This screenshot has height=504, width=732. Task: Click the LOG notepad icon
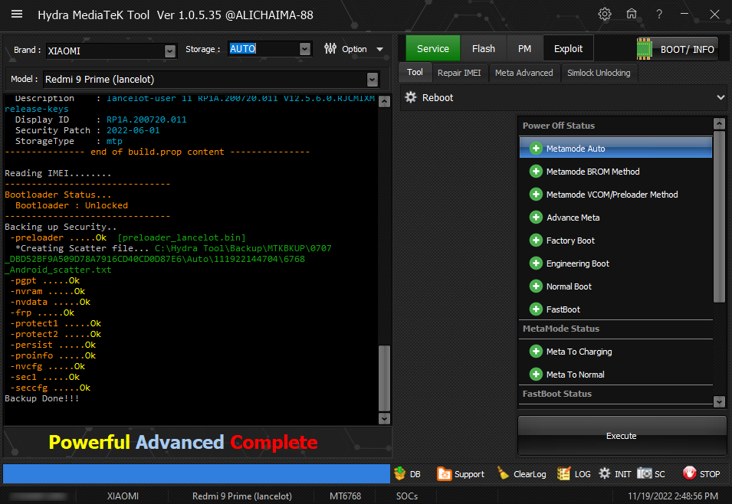tap(563, 473)
